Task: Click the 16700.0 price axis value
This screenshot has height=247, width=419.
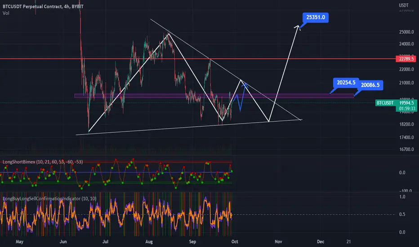Action: 406,149
